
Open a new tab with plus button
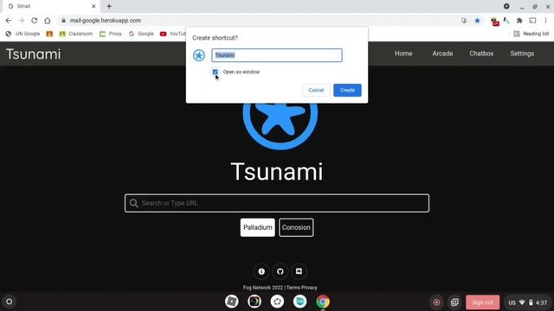coord(109,6)
